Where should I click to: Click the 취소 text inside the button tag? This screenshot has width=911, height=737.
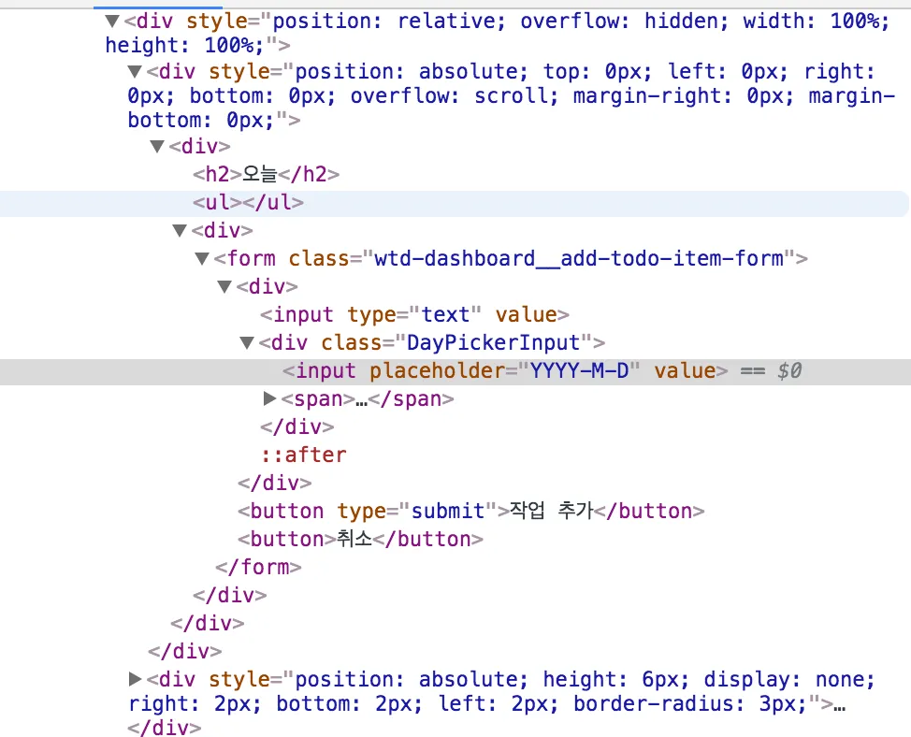pos(354,539)
